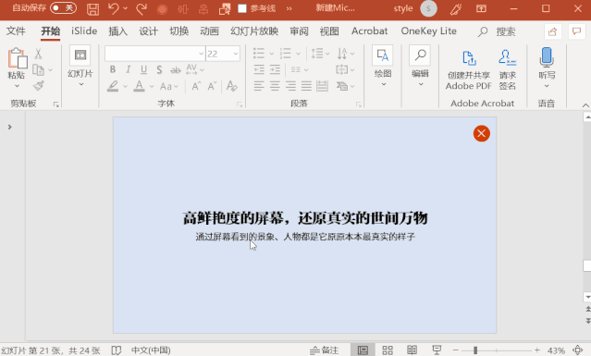The image size is (591, 356).
Task: Open the pen drawing mode icon in title bar
Action: tap(456, 8)
